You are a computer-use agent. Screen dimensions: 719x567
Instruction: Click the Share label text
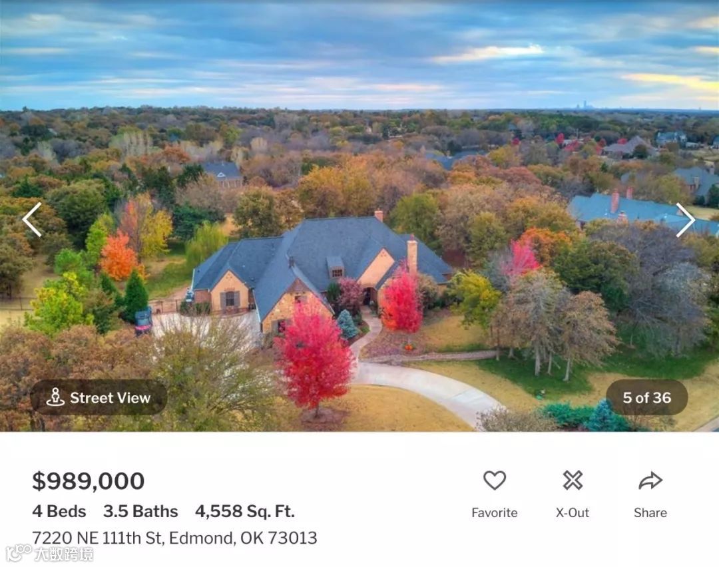tap(650, 512)
